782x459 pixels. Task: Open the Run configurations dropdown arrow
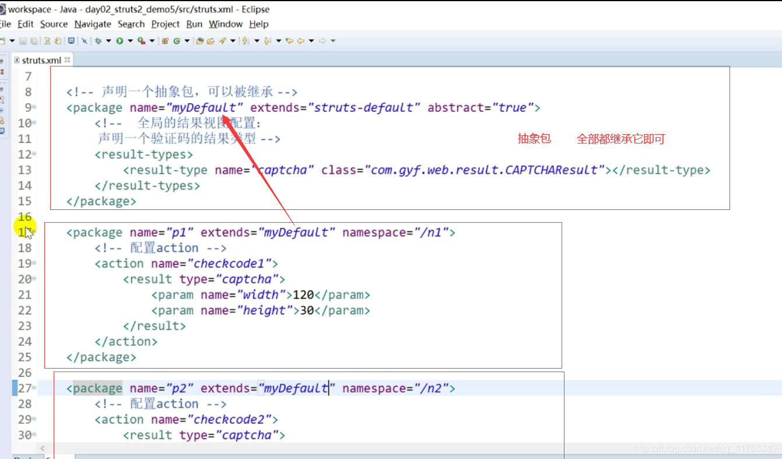(130, 41)
